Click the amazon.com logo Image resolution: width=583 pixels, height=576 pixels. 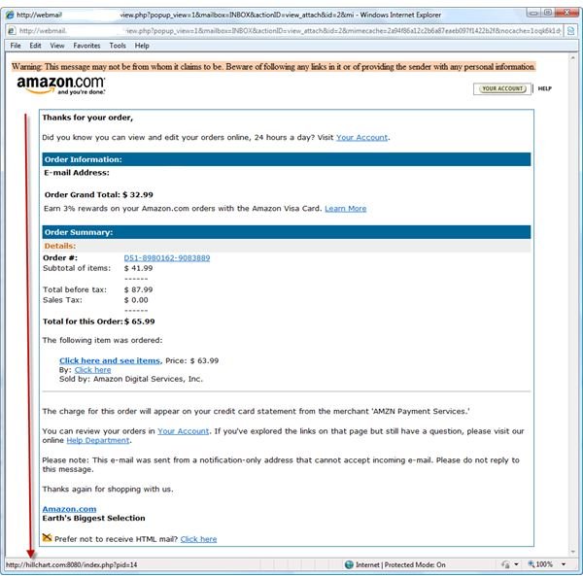pyautogui.click(x=61, y=85)
